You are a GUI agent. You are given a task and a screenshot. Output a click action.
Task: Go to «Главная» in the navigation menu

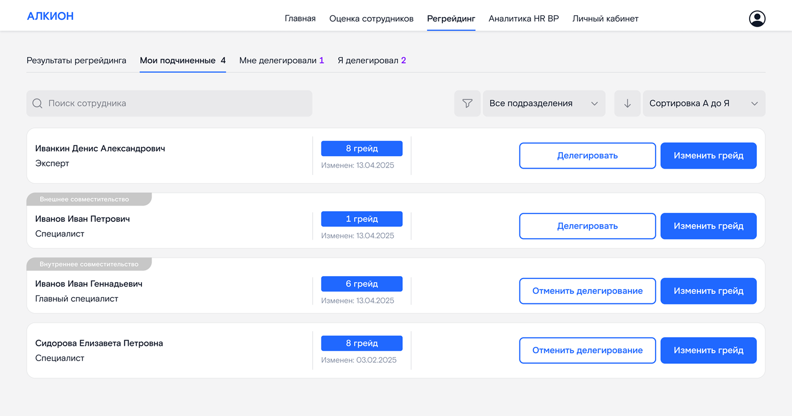[x=300, y=18]
